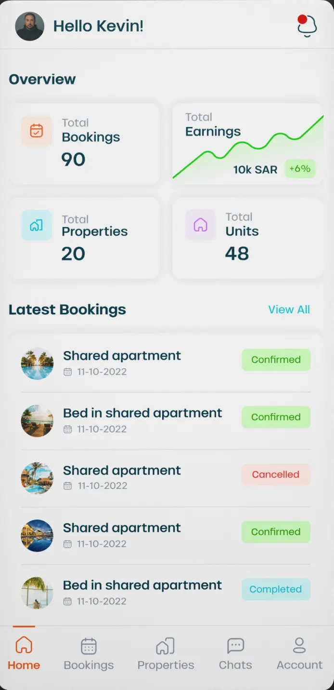Open the Chats icon

235,653
